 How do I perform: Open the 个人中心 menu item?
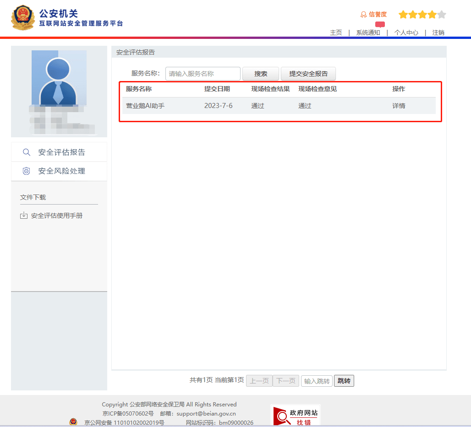(406, 32)
